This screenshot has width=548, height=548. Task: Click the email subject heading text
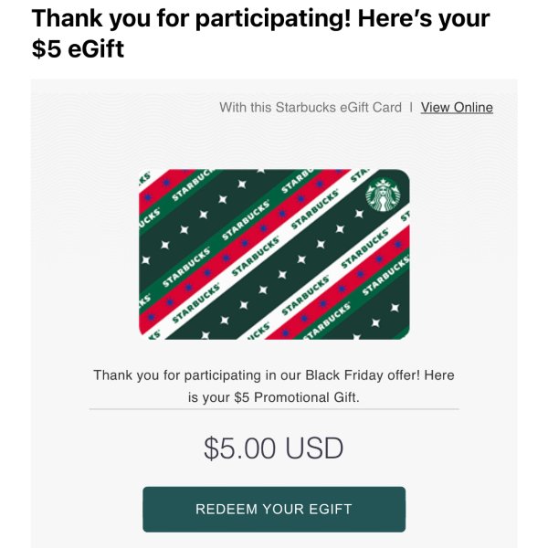(260, 33)
